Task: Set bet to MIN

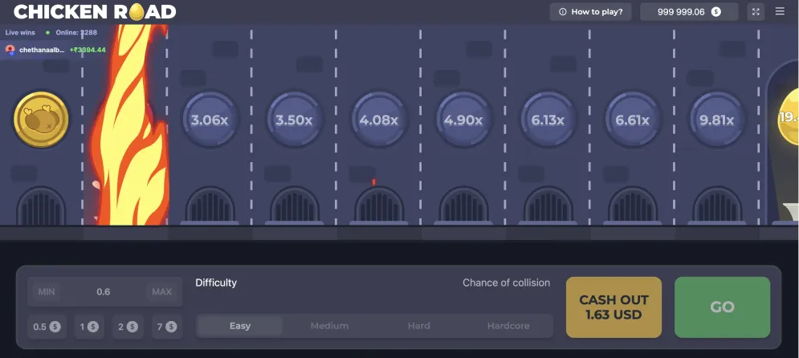Action: point(47,292)
